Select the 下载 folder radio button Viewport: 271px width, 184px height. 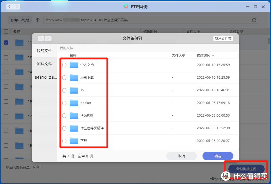64,141
